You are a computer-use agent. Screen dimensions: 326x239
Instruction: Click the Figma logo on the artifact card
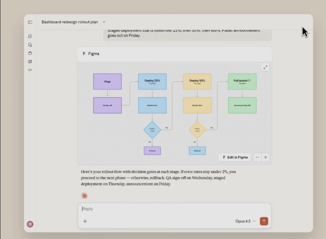[84, 54]
